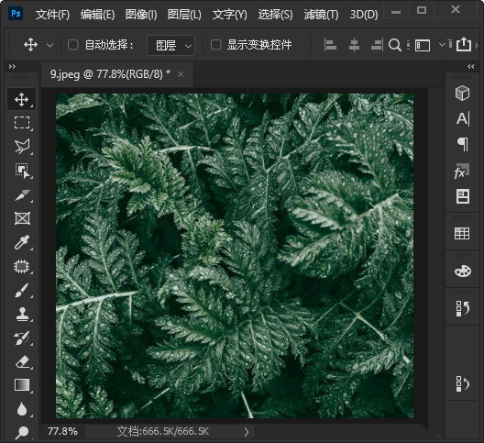The width and height of the screenshot is (484, 443).
Task: Expand the status bar info arrow
Action: tap(246, 432)
